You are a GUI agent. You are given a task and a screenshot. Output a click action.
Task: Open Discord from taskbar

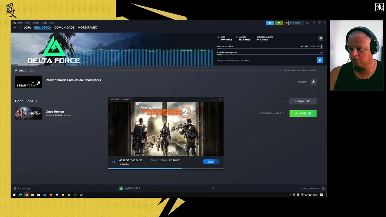tap(57, 195)
